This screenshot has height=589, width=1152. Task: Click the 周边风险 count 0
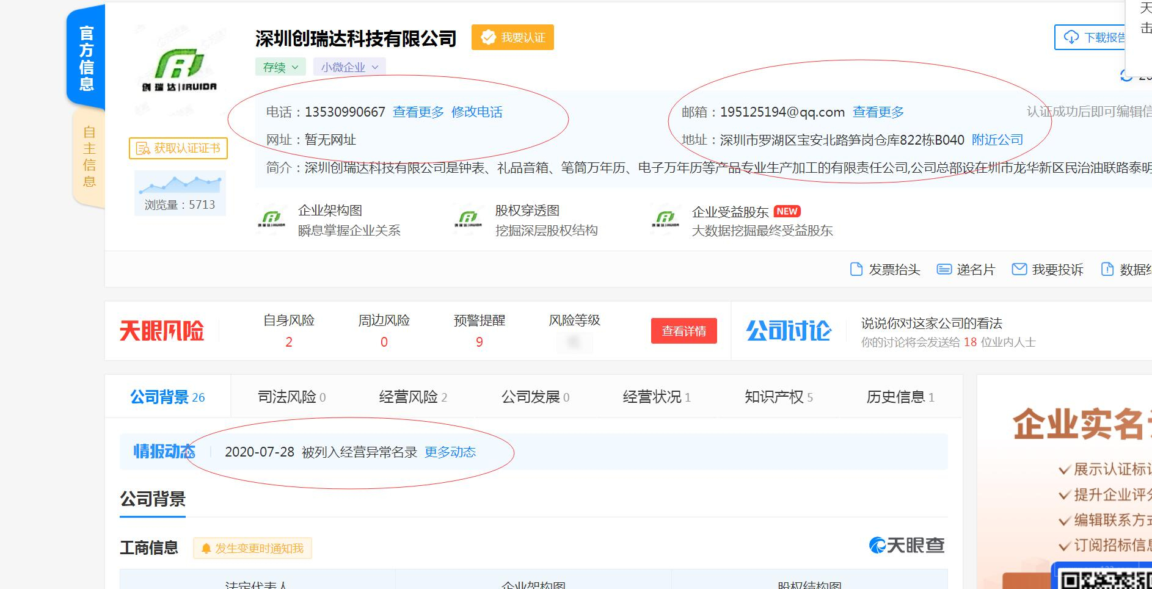click(x=384, y=342)
